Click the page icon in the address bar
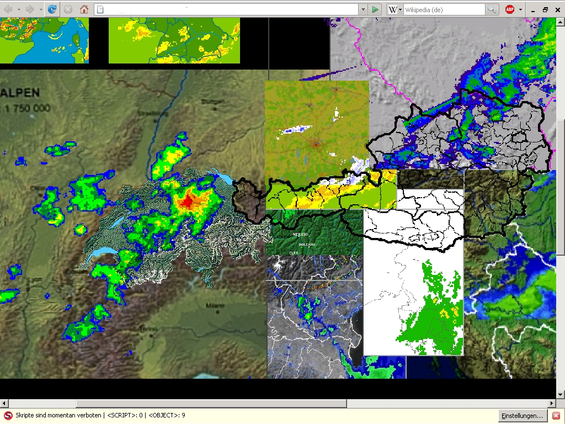The image size is (565, 424). click(100, 10)
